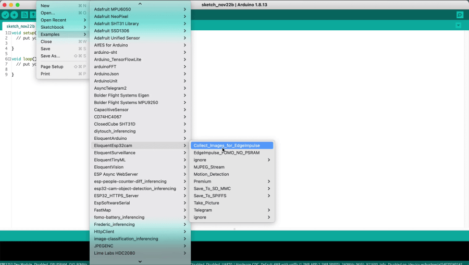Open arduinoFFT examples
The image size is (469, 265).
[x=140, y=67]
